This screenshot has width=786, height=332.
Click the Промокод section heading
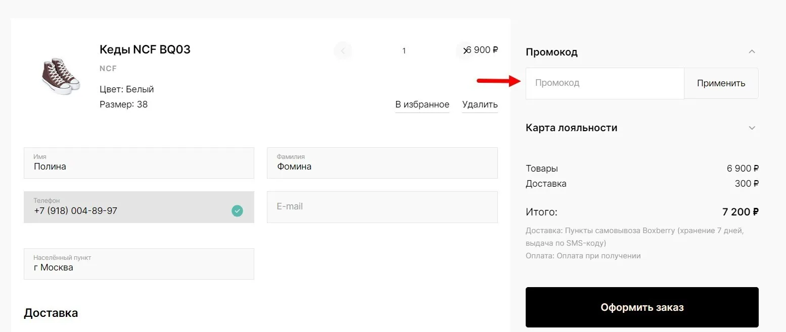click(x=551, y=52)
